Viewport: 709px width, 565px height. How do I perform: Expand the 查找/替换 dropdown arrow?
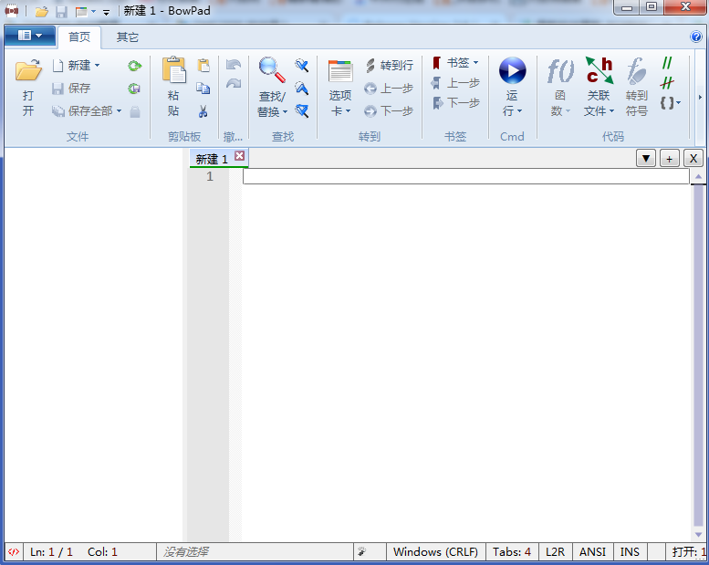285,111
